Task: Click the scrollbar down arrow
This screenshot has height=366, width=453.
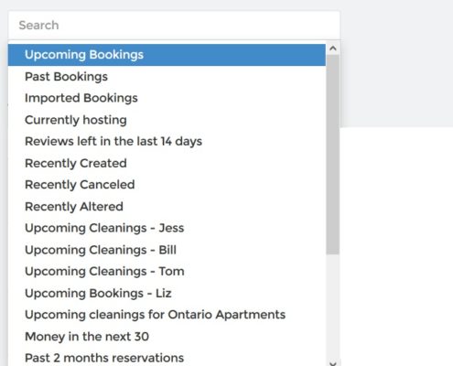Action: click(x=333, y=363)
